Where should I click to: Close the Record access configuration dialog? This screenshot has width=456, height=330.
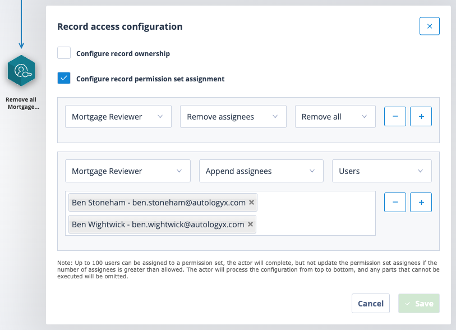(429, 26)
